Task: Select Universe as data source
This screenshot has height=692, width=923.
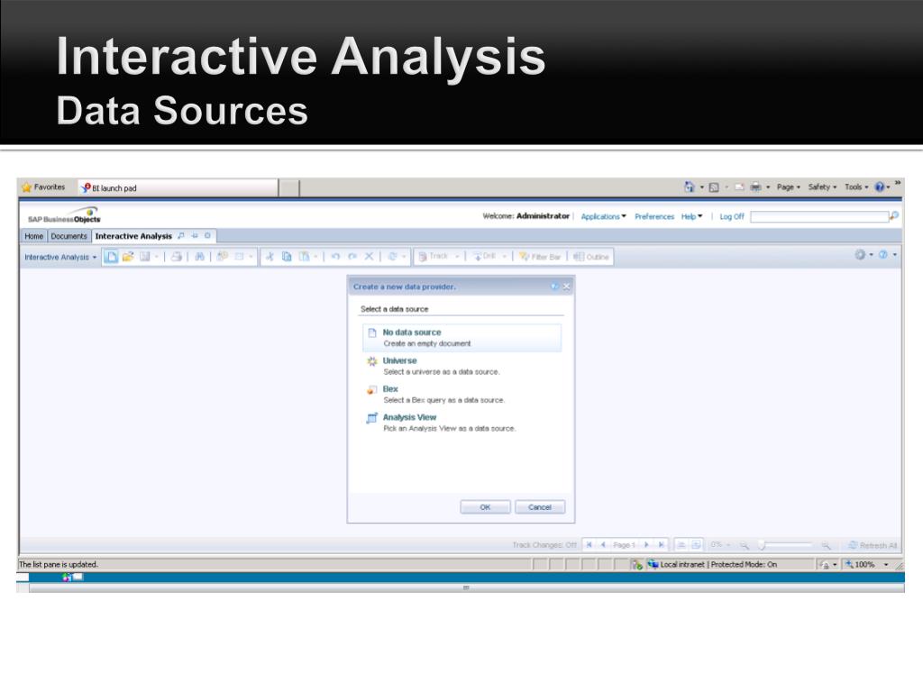Action: [x=461, y=366]
